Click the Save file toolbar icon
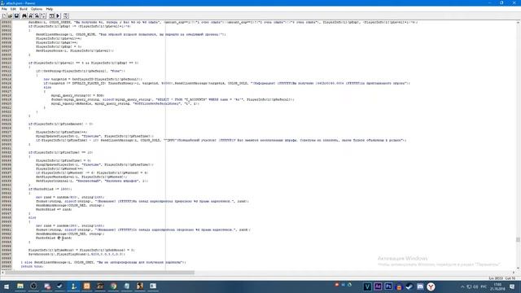Image resolution: width=521 pixels, height=293 pixels. (x=16, y=15)
